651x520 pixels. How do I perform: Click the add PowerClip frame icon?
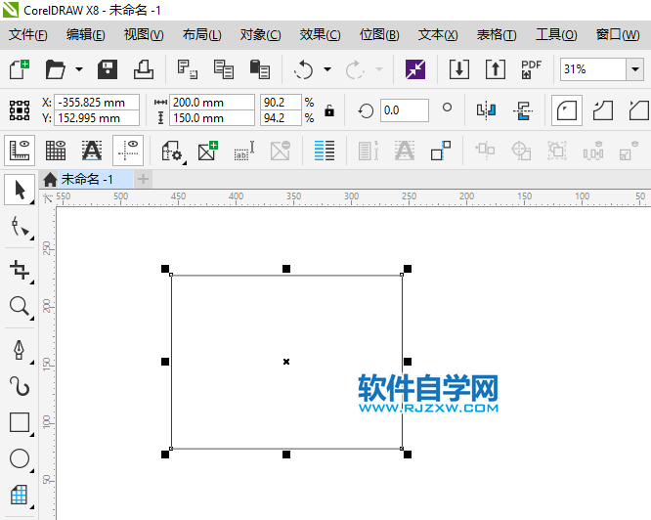coord(208,151)
